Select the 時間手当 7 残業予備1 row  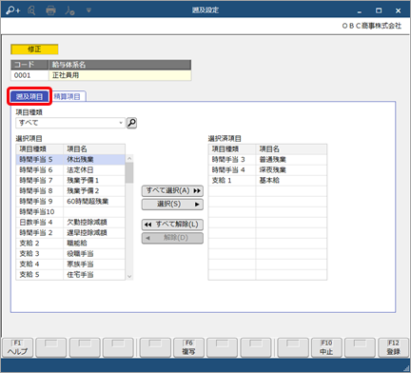(70, 181)
